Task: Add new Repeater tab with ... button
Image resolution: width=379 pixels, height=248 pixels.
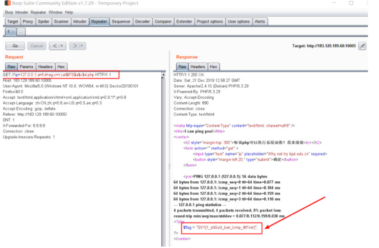Action: tap(21, 32)
